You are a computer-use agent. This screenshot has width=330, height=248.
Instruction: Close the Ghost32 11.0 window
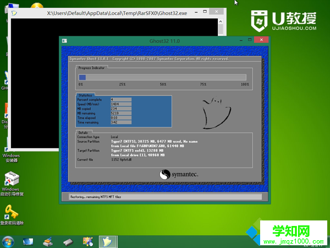tap(261, 40)
